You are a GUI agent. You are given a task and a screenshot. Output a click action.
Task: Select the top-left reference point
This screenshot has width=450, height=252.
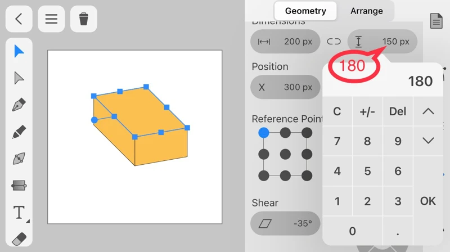264,133
